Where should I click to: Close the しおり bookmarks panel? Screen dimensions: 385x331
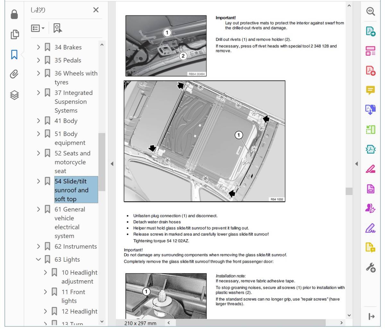(x=96, y=10)
